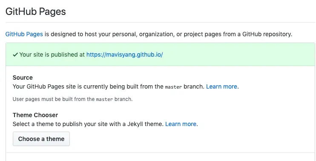Screen dimensions: 316x161
Task: Click 'Your site is published at' text
Action: pyautogui.click(x=52, y=55)
